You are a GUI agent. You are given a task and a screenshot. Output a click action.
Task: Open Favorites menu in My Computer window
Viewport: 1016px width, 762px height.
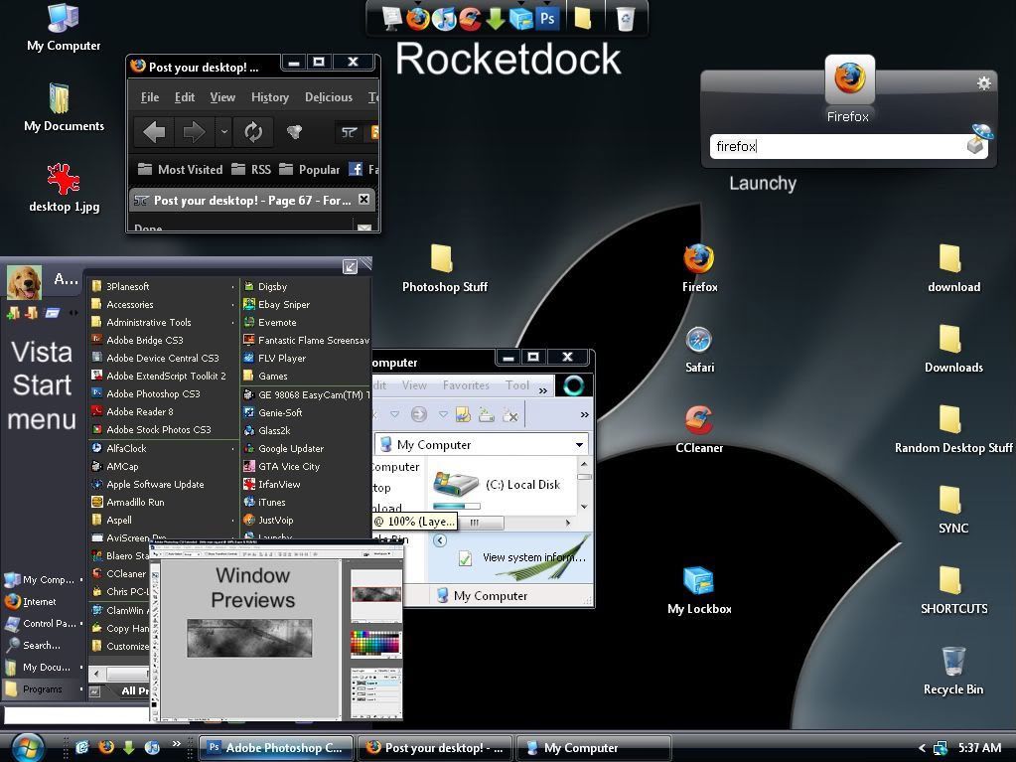coord(466,385)
